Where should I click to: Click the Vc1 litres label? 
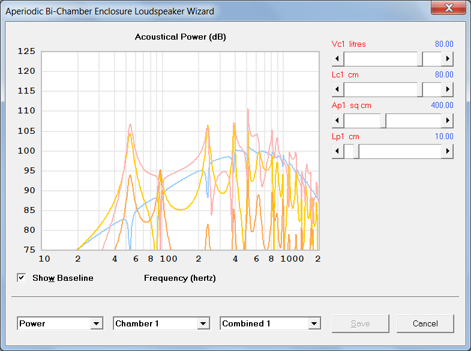pos(349,44)
